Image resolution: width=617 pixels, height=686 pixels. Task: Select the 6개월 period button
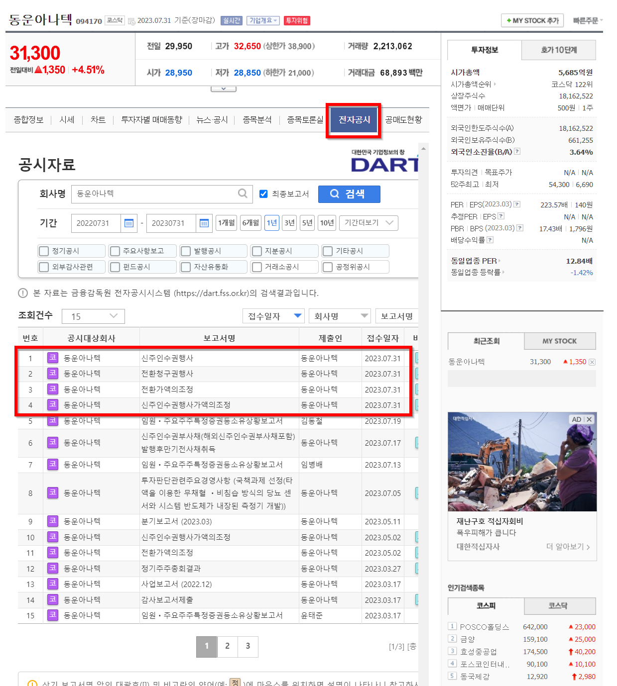[x=250, y=223]
